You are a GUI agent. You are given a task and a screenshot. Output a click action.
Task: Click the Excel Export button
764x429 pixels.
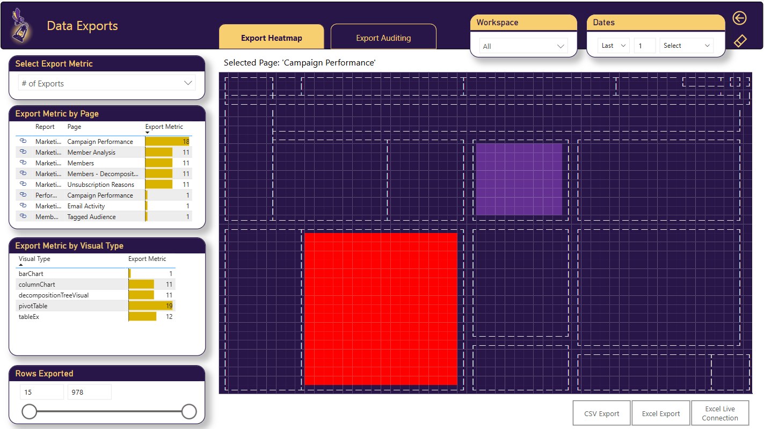[660, 413]
